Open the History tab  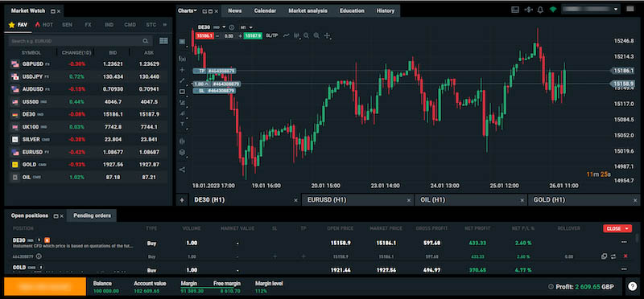tap(386, 10)
